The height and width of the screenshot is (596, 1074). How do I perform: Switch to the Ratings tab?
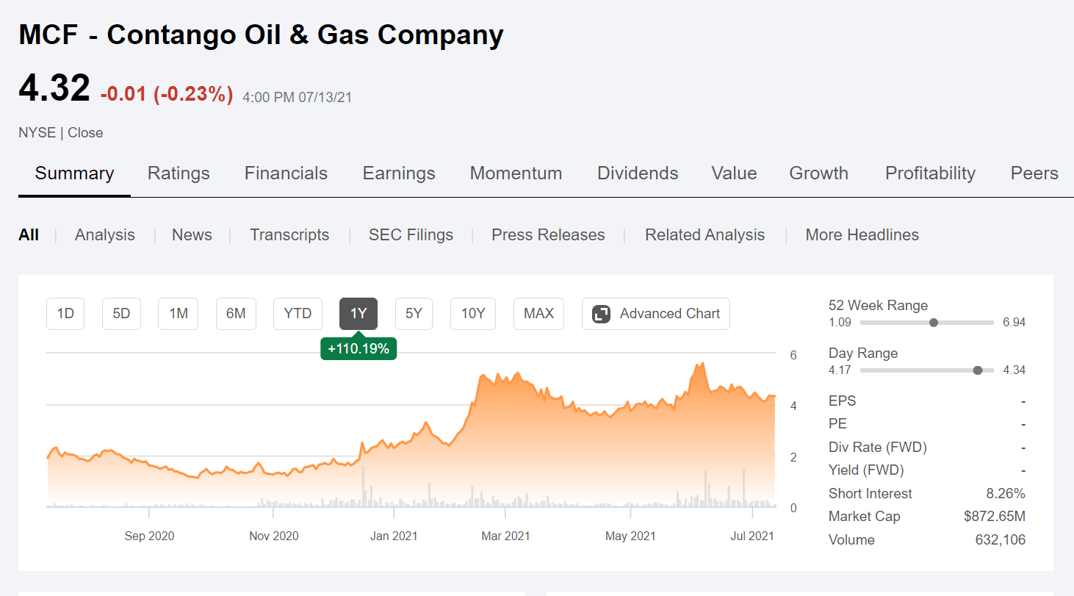pyautogui.click(x=179, y=173)
